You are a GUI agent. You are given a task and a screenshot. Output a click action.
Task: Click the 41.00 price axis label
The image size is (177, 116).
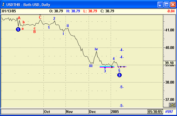[x=170, y=30]
